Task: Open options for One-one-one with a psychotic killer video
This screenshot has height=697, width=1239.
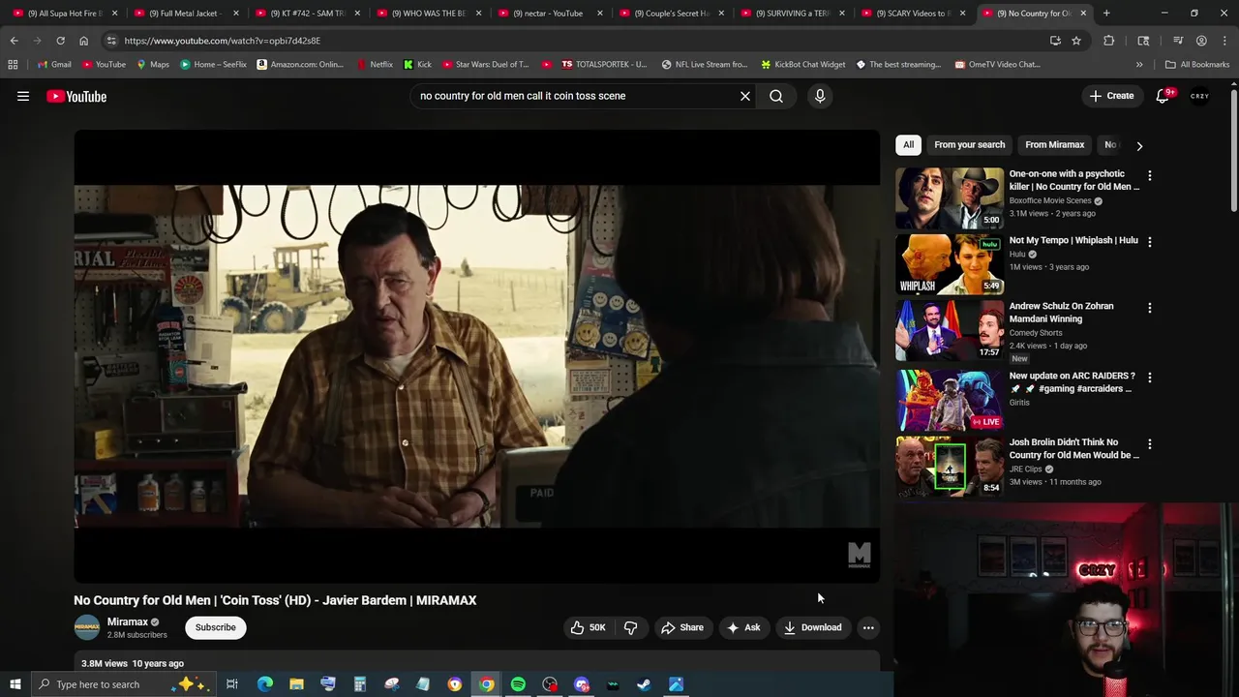Action: (1149, 176)
